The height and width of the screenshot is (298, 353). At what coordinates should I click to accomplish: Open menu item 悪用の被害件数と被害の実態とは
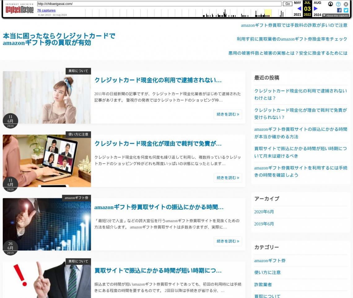click(288, 53)
